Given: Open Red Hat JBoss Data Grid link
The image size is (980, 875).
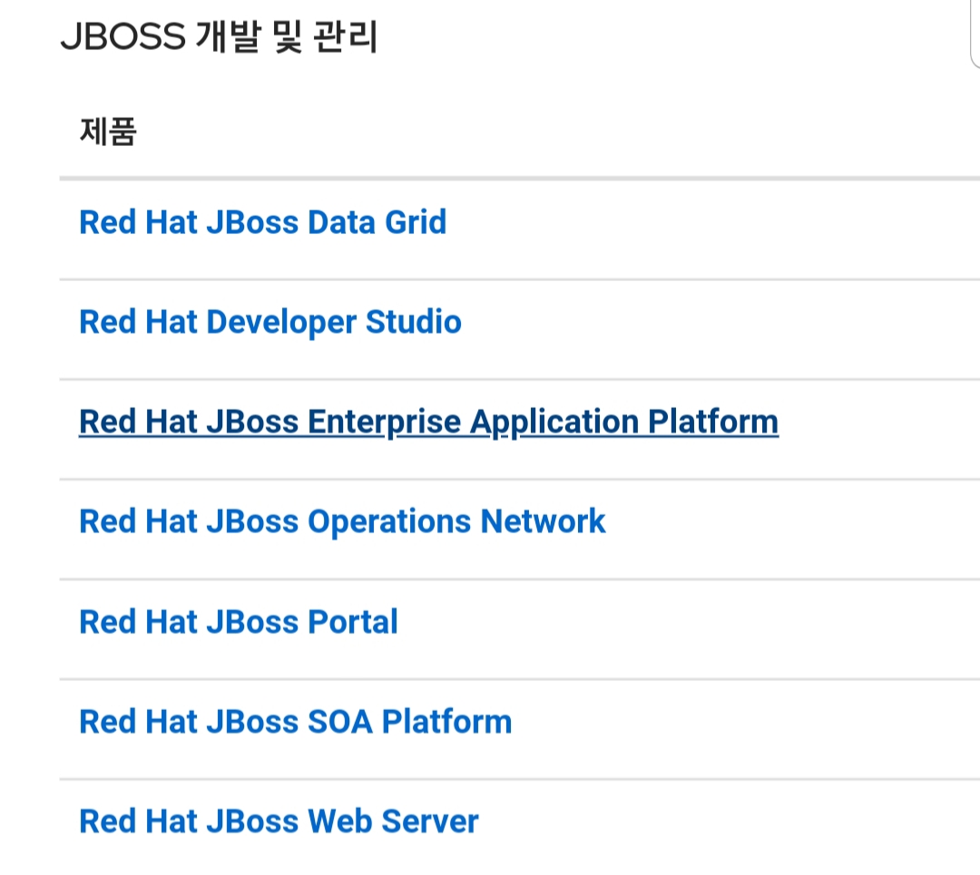Looking at the screenshot, I should [262, 222].
